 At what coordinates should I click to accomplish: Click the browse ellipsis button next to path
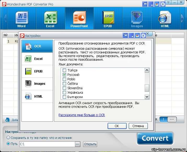point(77,144)
